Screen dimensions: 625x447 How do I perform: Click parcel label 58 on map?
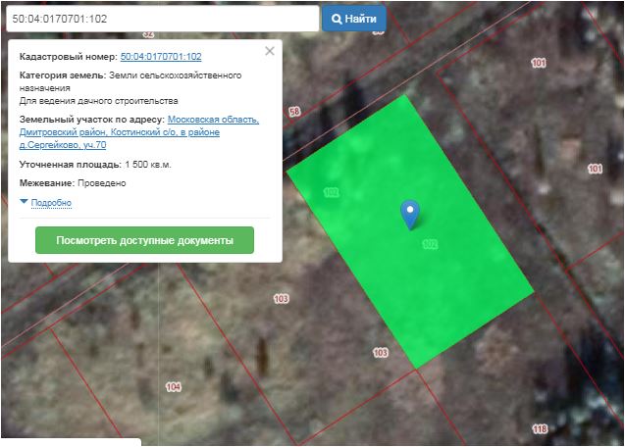[x=294, y=113]
